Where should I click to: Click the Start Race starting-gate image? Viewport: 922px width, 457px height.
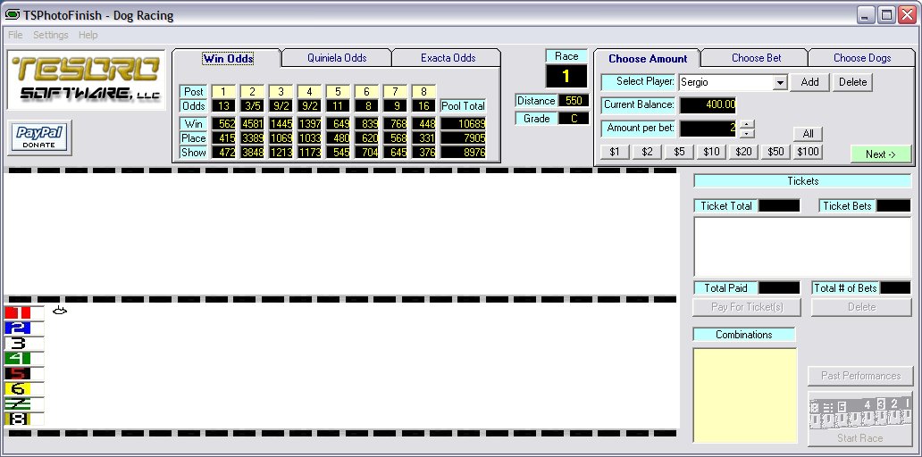tap(860, 414)
